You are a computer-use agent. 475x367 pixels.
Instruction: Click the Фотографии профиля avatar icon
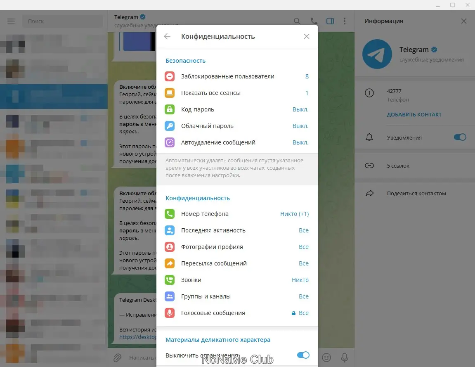(x=170, y=247)
